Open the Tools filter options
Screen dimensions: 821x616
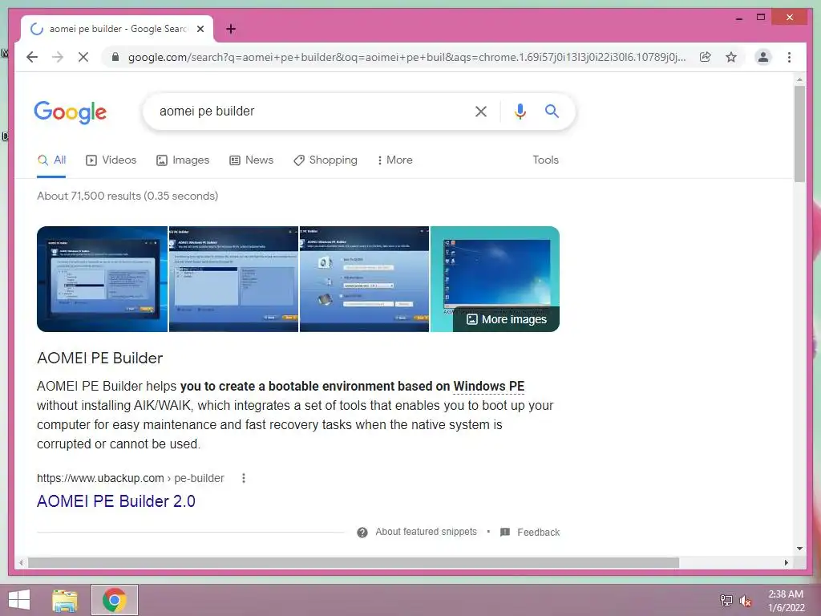click(545, 160)
